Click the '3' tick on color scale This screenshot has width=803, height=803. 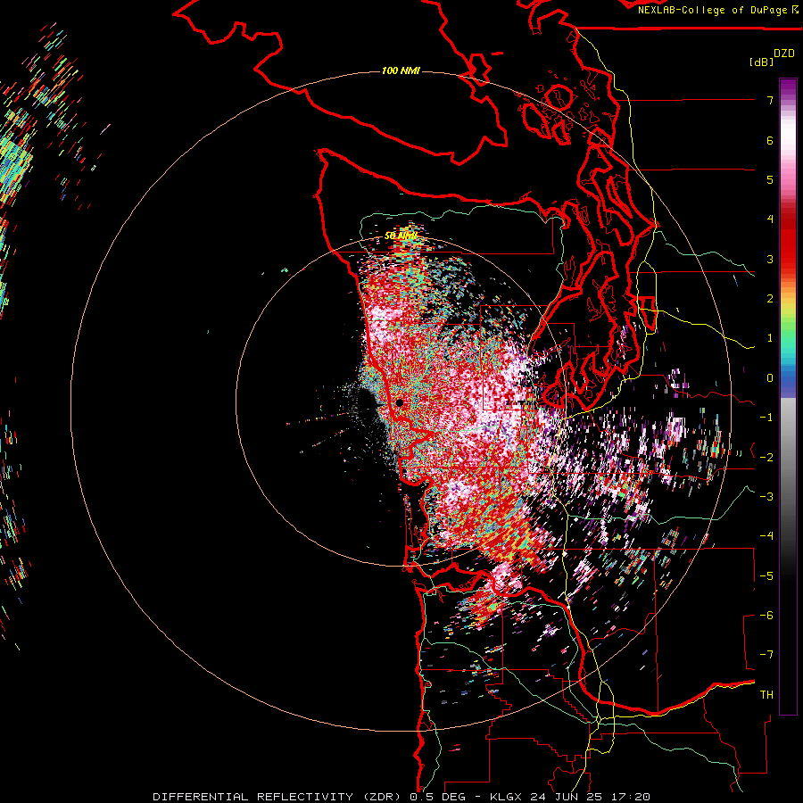[770, 259]
